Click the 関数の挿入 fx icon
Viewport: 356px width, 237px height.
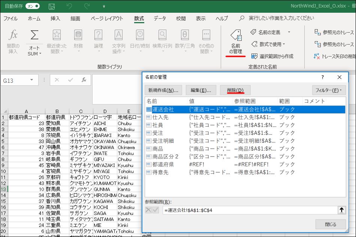13,35
